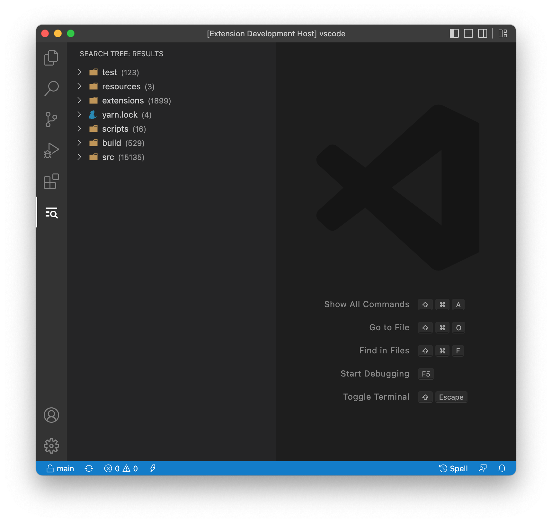The image size is (552, 523).
Task: Expand the extensions folder chevron
Action: 79,101
